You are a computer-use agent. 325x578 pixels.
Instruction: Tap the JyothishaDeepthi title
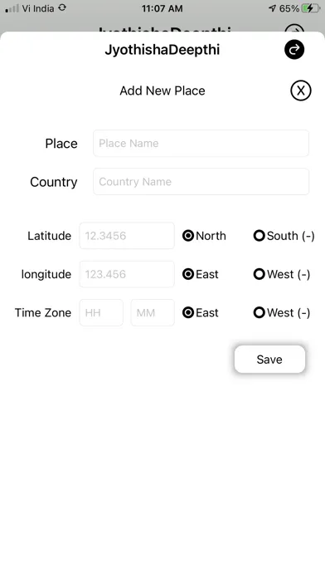click(162, 50)
